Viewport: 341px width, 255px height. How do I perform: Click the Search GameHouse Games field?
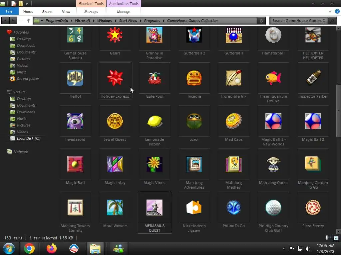(299, 21)
